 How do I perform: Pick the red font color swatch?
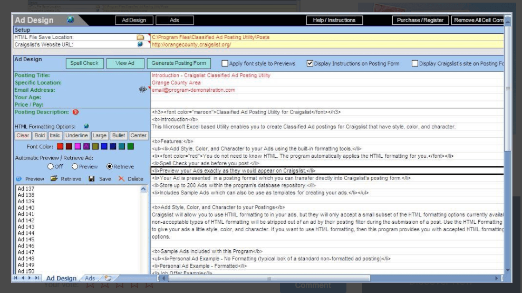click(60, 146)
